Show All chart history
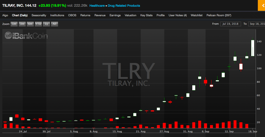 click(54, 24)
